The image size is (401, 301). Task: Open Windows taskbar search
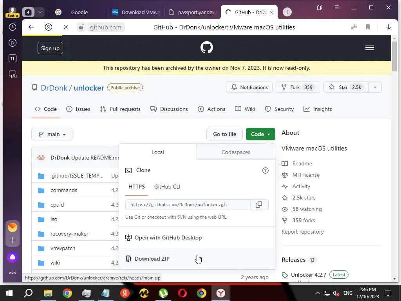(28, 293)
